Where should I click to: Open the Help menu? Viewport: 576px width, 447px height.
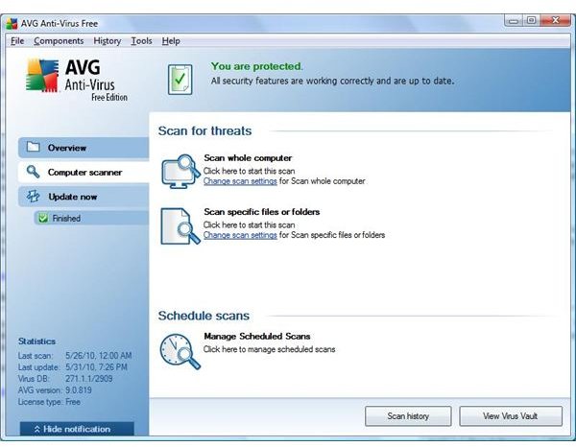coord(171,40)
